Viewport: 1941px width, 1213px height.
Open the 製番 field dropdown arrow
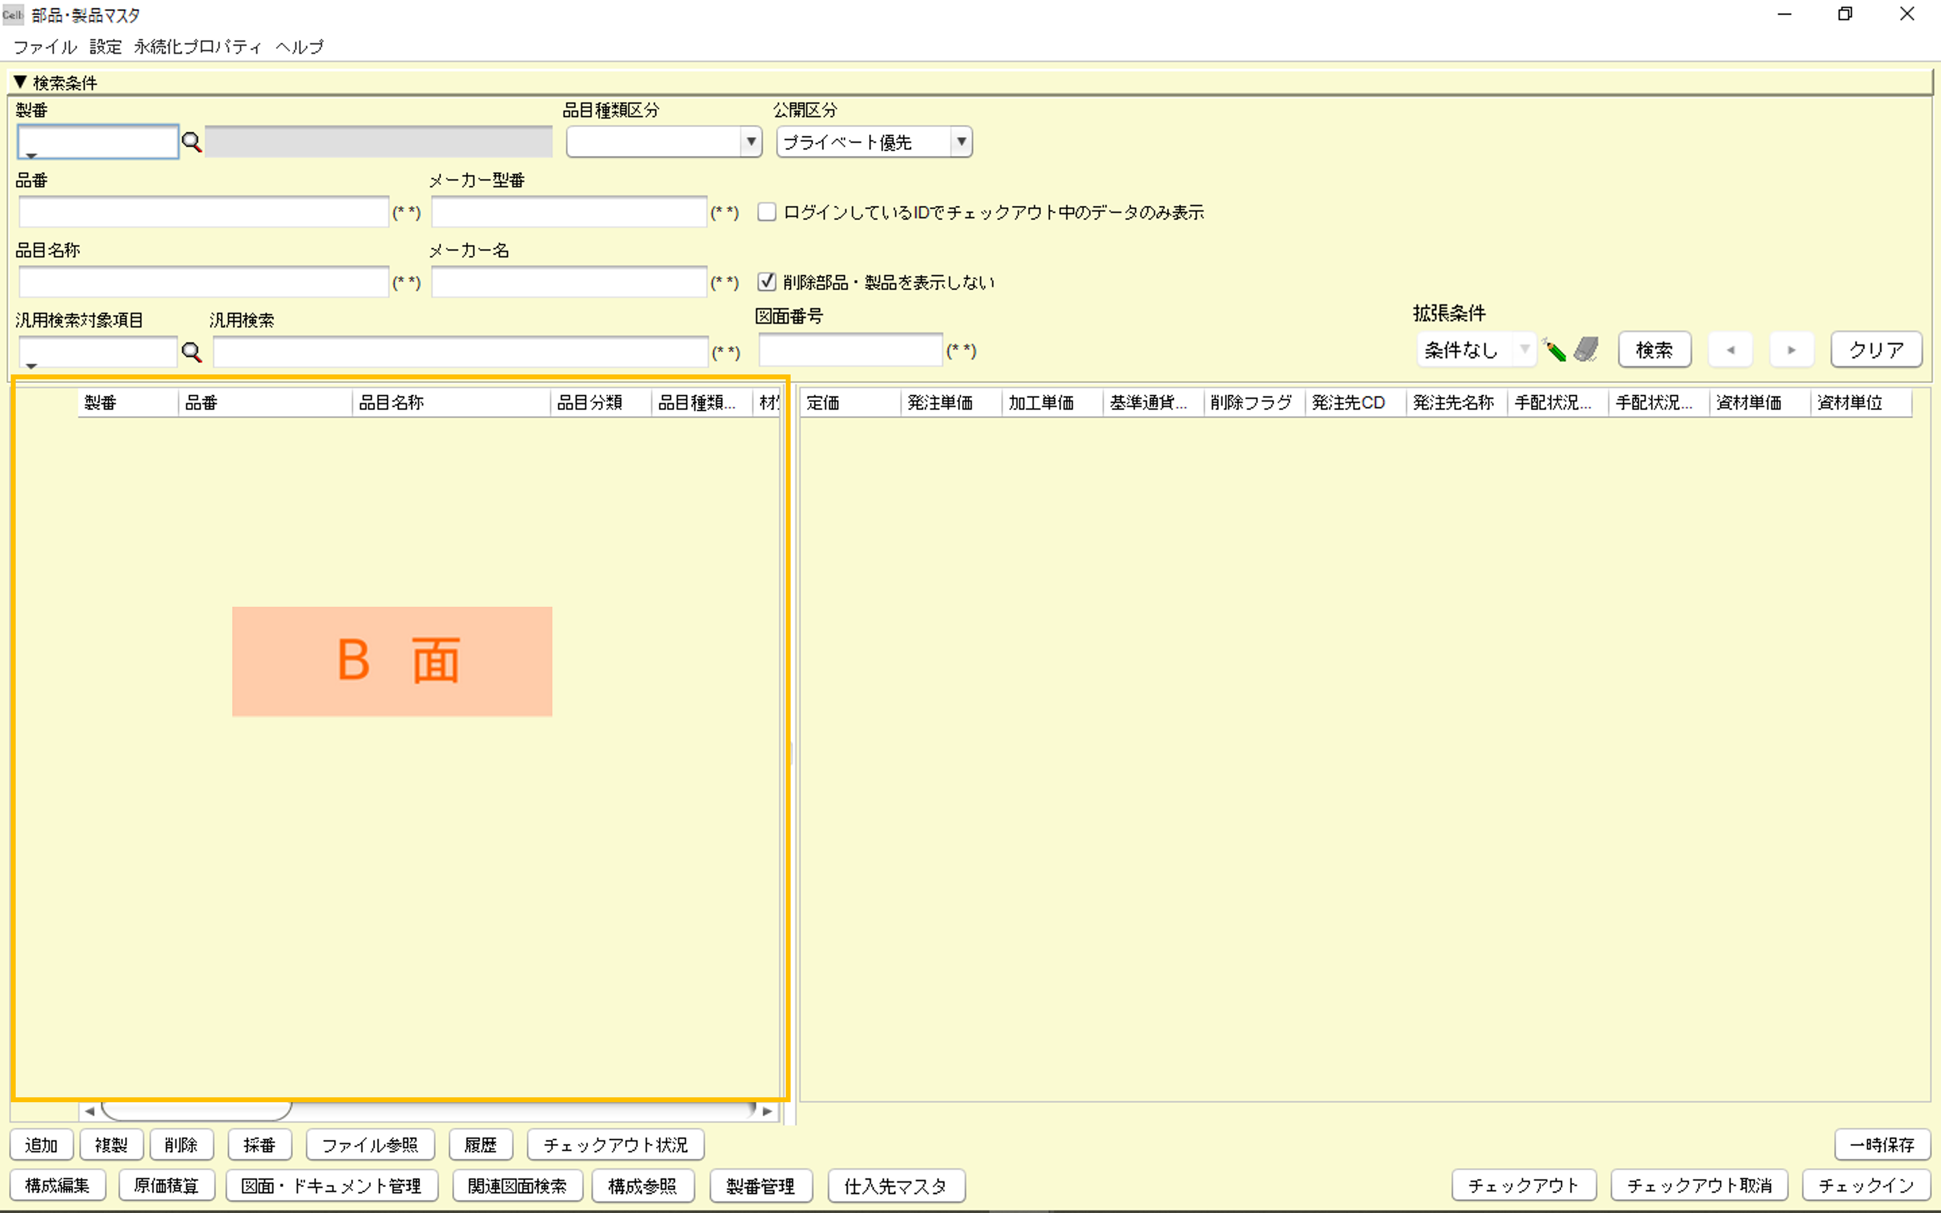coord(31,155)
